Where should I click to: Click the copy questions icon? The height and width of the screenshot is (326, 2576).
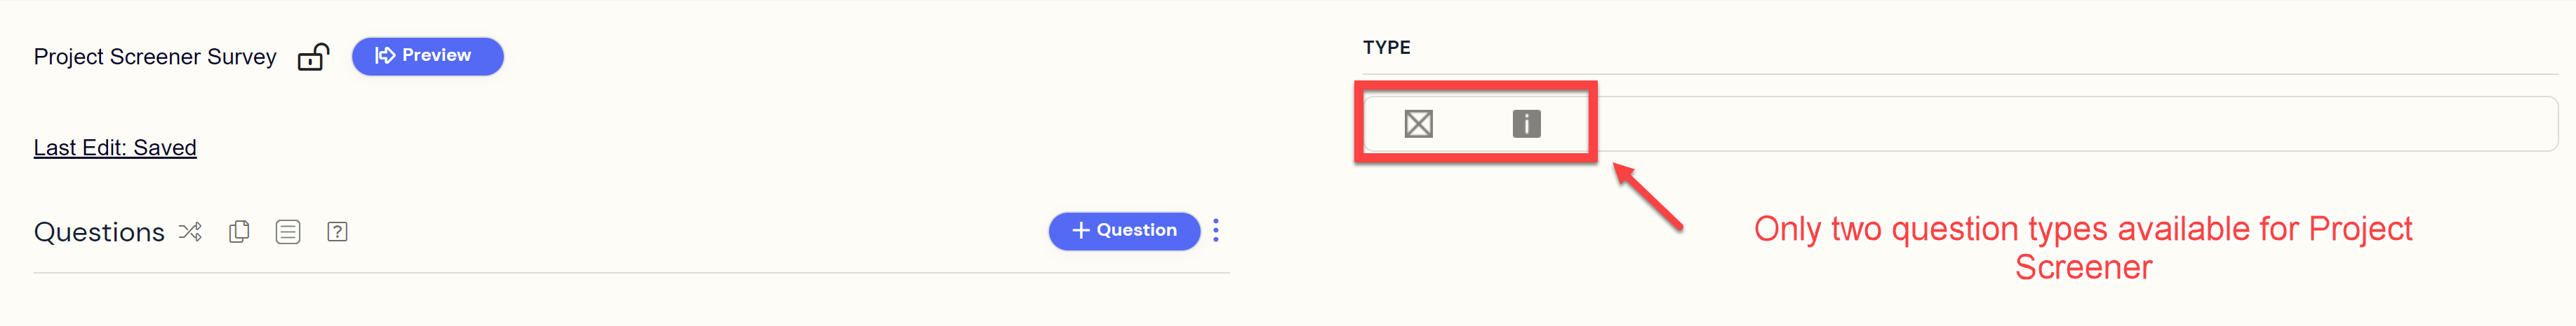click(x=239, y=232)
